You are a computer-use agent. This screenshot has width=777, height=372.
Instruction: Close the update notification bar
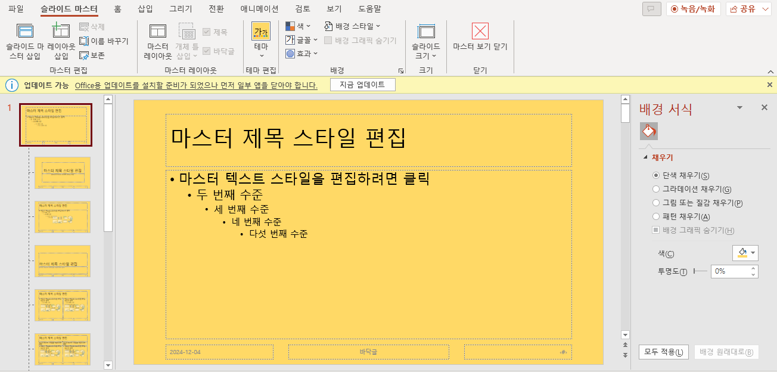coord(769,85)
